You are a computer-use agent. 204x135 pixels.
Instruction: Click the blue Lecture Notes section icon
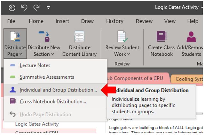pos(12,65)
